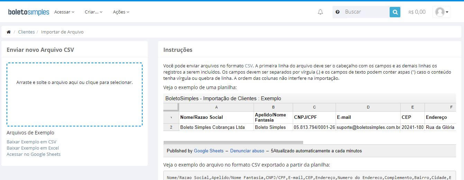Click the Instruções panel heading
The width and height of the screenshot is (464, 180).
178,50
